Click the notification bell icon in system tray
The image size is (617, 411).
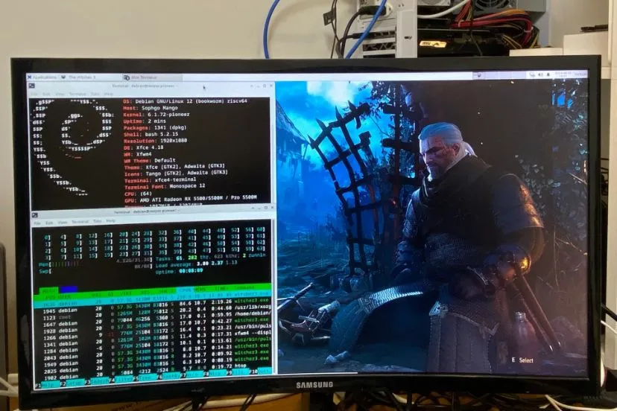pos(548,74)
